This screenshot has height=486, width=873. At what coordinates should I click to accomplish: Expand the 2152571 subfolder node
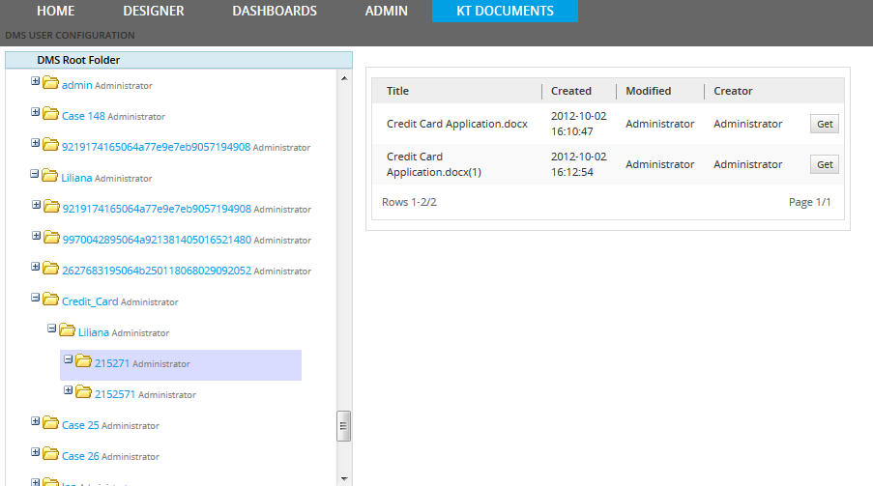pyautogui.click(x=69, y=391)
